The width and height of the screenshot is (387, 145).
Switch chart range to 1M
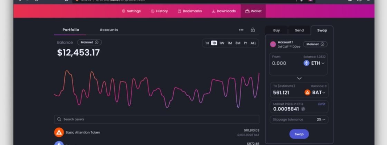230,43
